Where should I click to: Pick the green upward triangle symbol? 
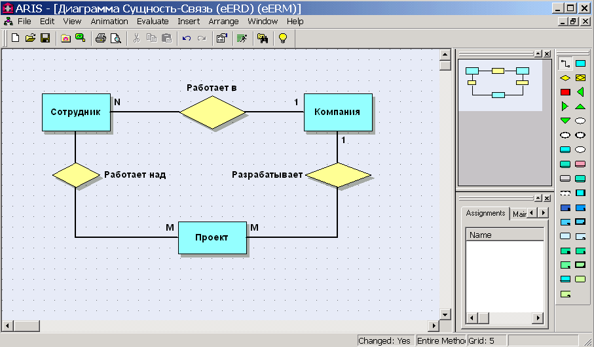580,107
